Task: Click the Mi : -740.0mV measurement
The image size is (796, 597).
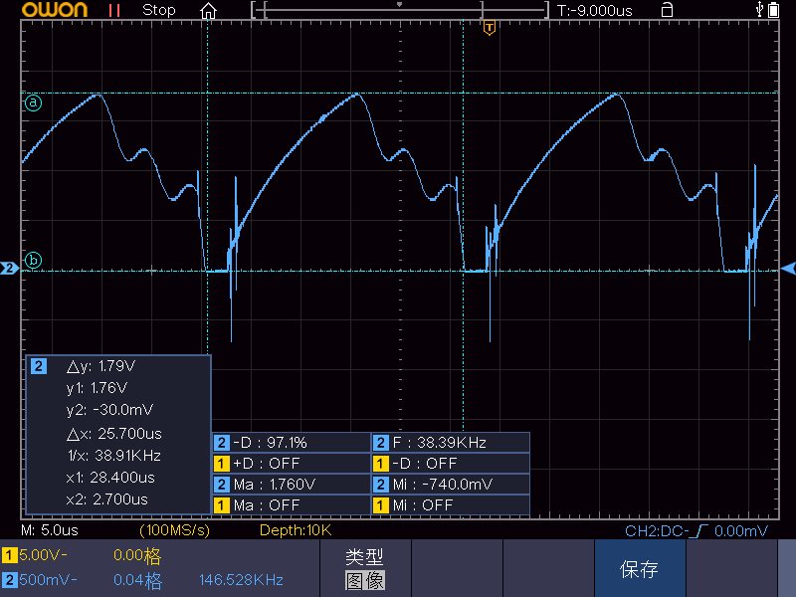Action: tap(451, 485)
